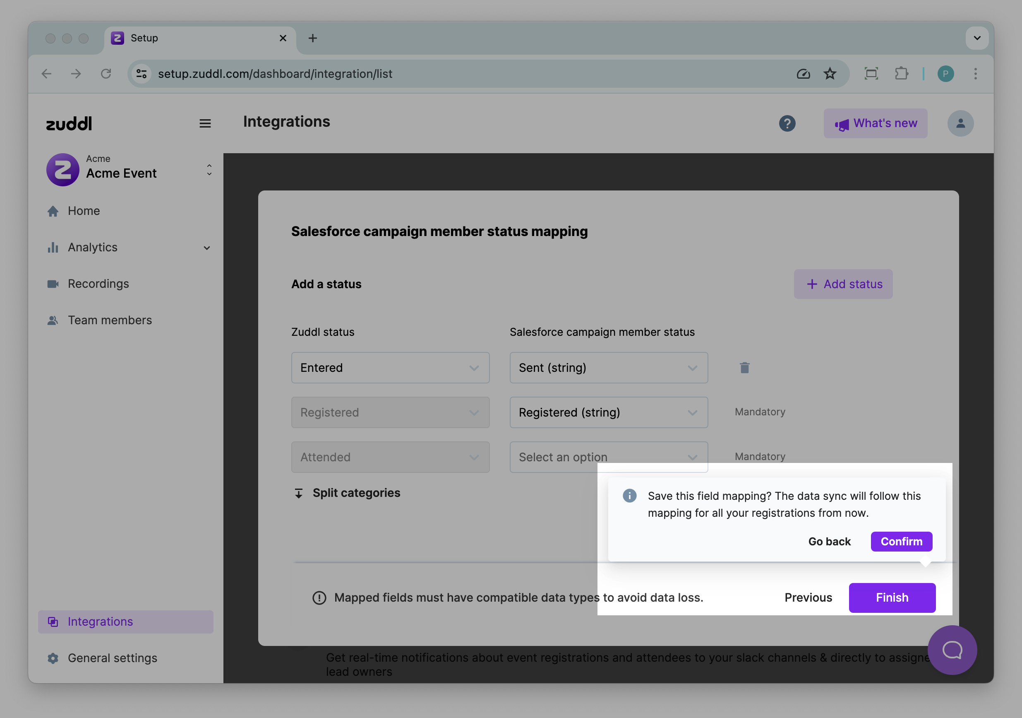1022x718 pixels.
Task: Confirm saving the field mapping
Action: click(x=901, y=542)
